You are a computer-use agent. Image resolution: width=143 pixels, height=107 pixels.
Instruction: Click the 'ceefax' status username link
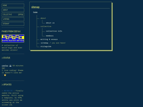click(5, 66)
